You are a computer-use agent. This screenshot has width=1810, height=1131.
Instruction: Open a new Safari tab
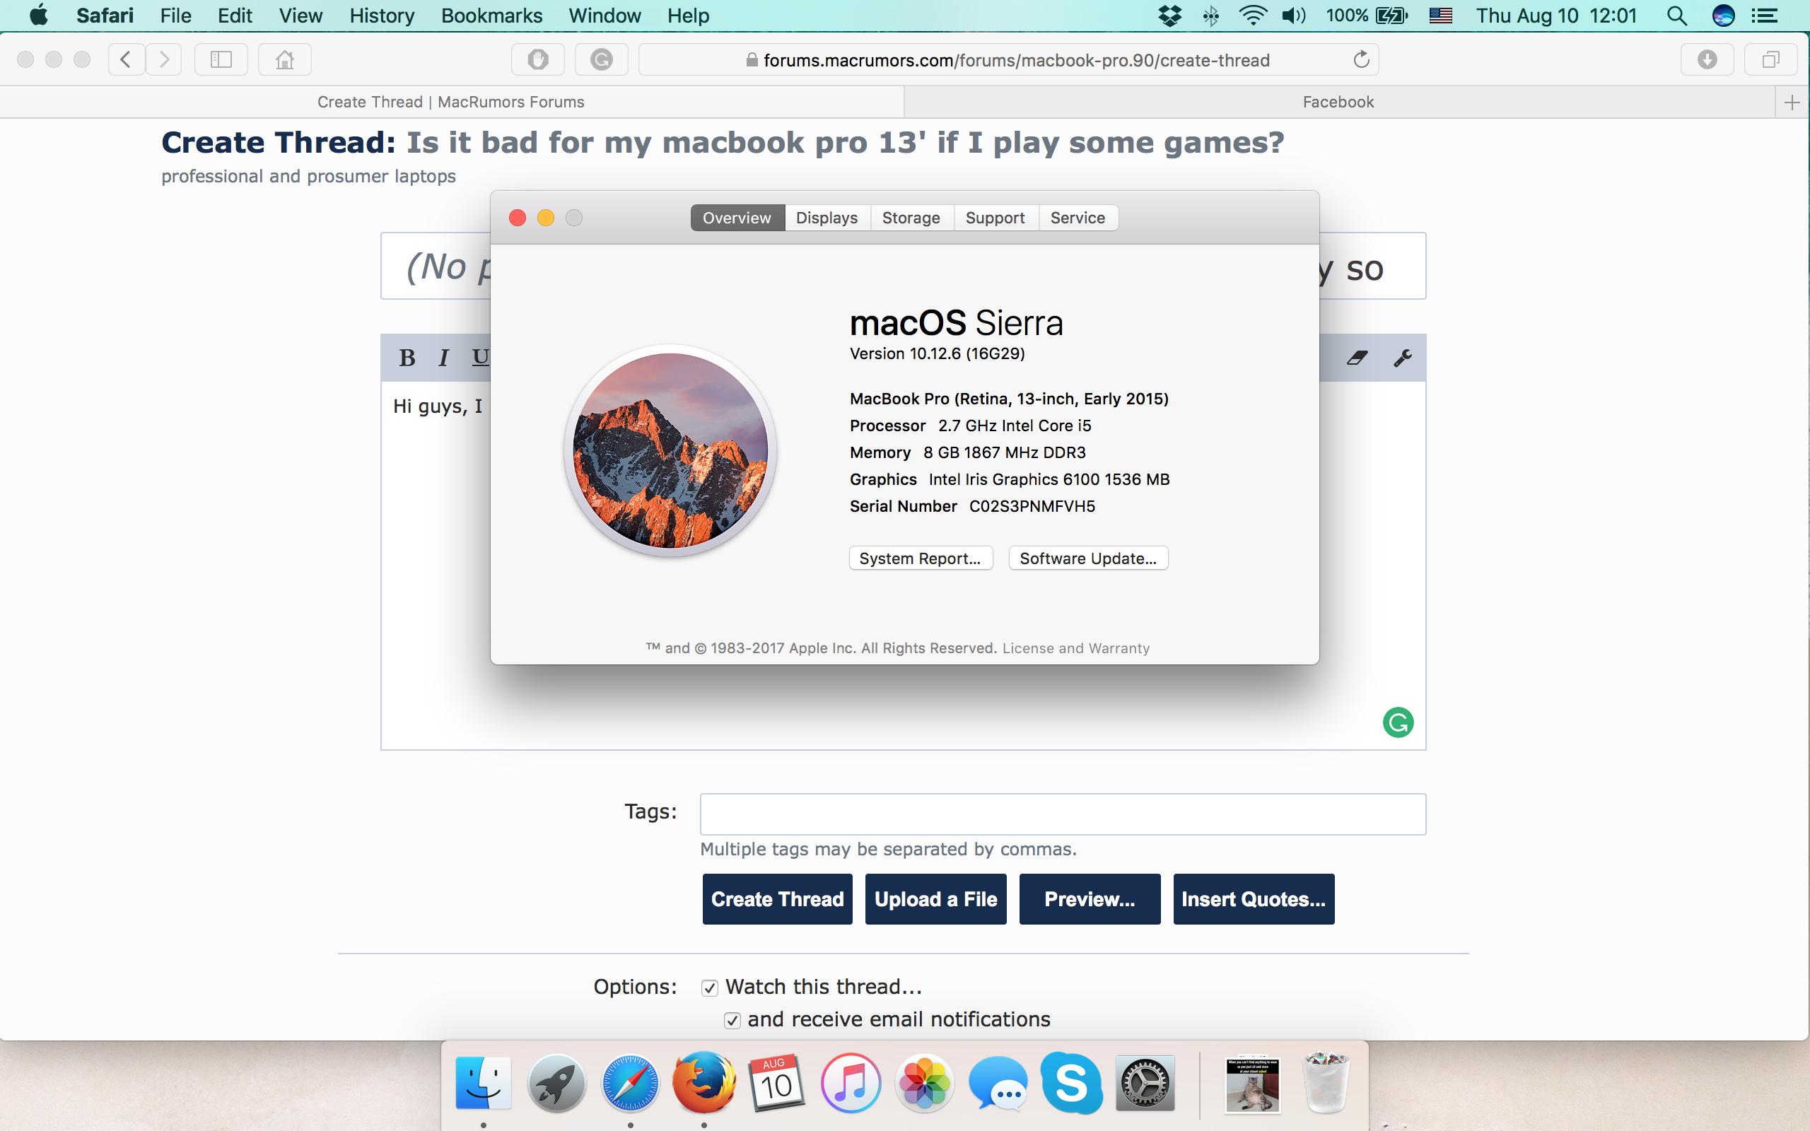pos(1792,102)
